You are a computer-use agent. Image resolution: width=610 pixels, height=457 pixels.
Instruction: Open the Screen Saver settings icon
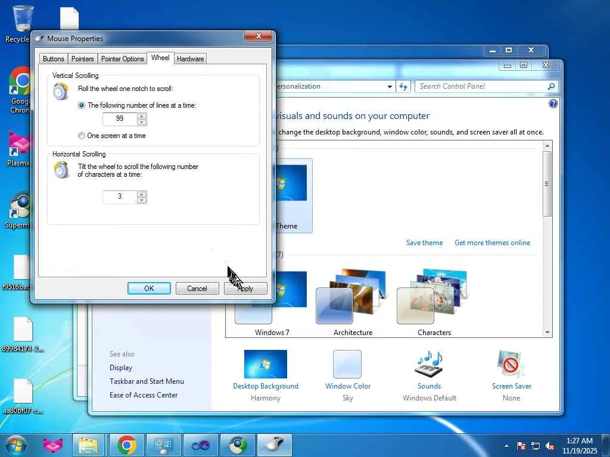(x=511, y=364)
